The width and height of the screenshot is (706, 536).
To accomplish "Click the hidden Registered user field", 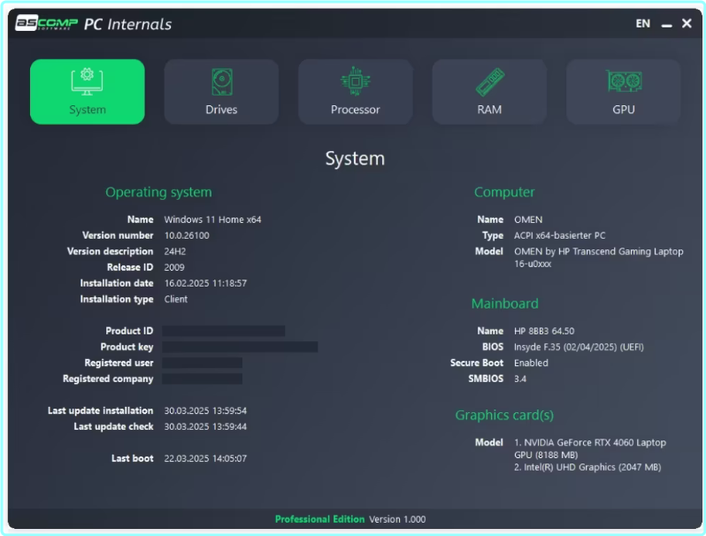I will (203, 363).
